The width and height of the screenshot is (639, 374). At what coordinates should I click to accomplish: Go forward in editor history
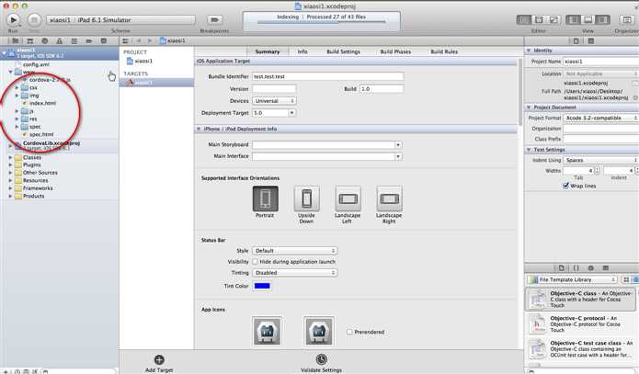click(150, 40)
